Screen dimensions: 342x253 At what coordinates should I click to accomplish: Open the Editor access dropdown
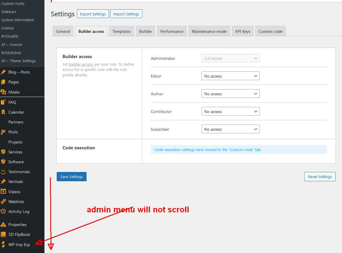[230, 76]
